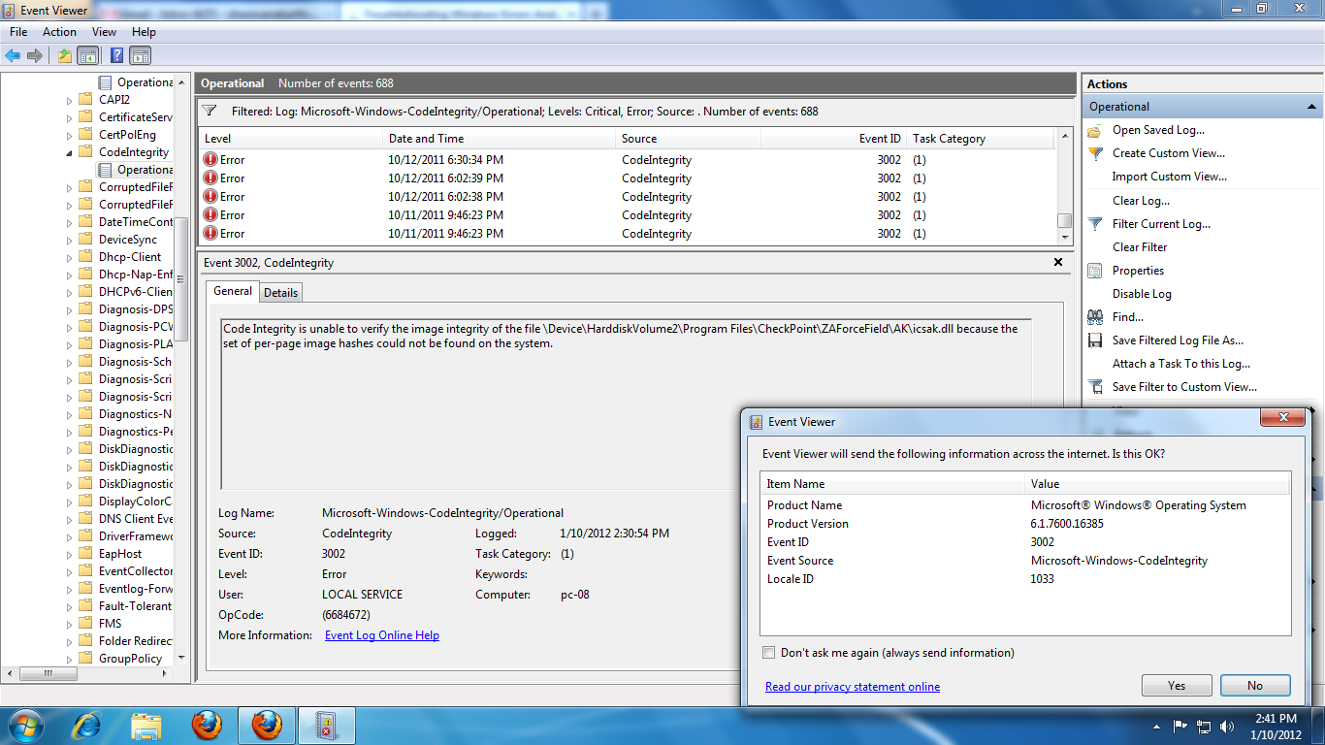Click the folder icon beside DriverFramewo
1325x745 pixels.
coord(85,536)
